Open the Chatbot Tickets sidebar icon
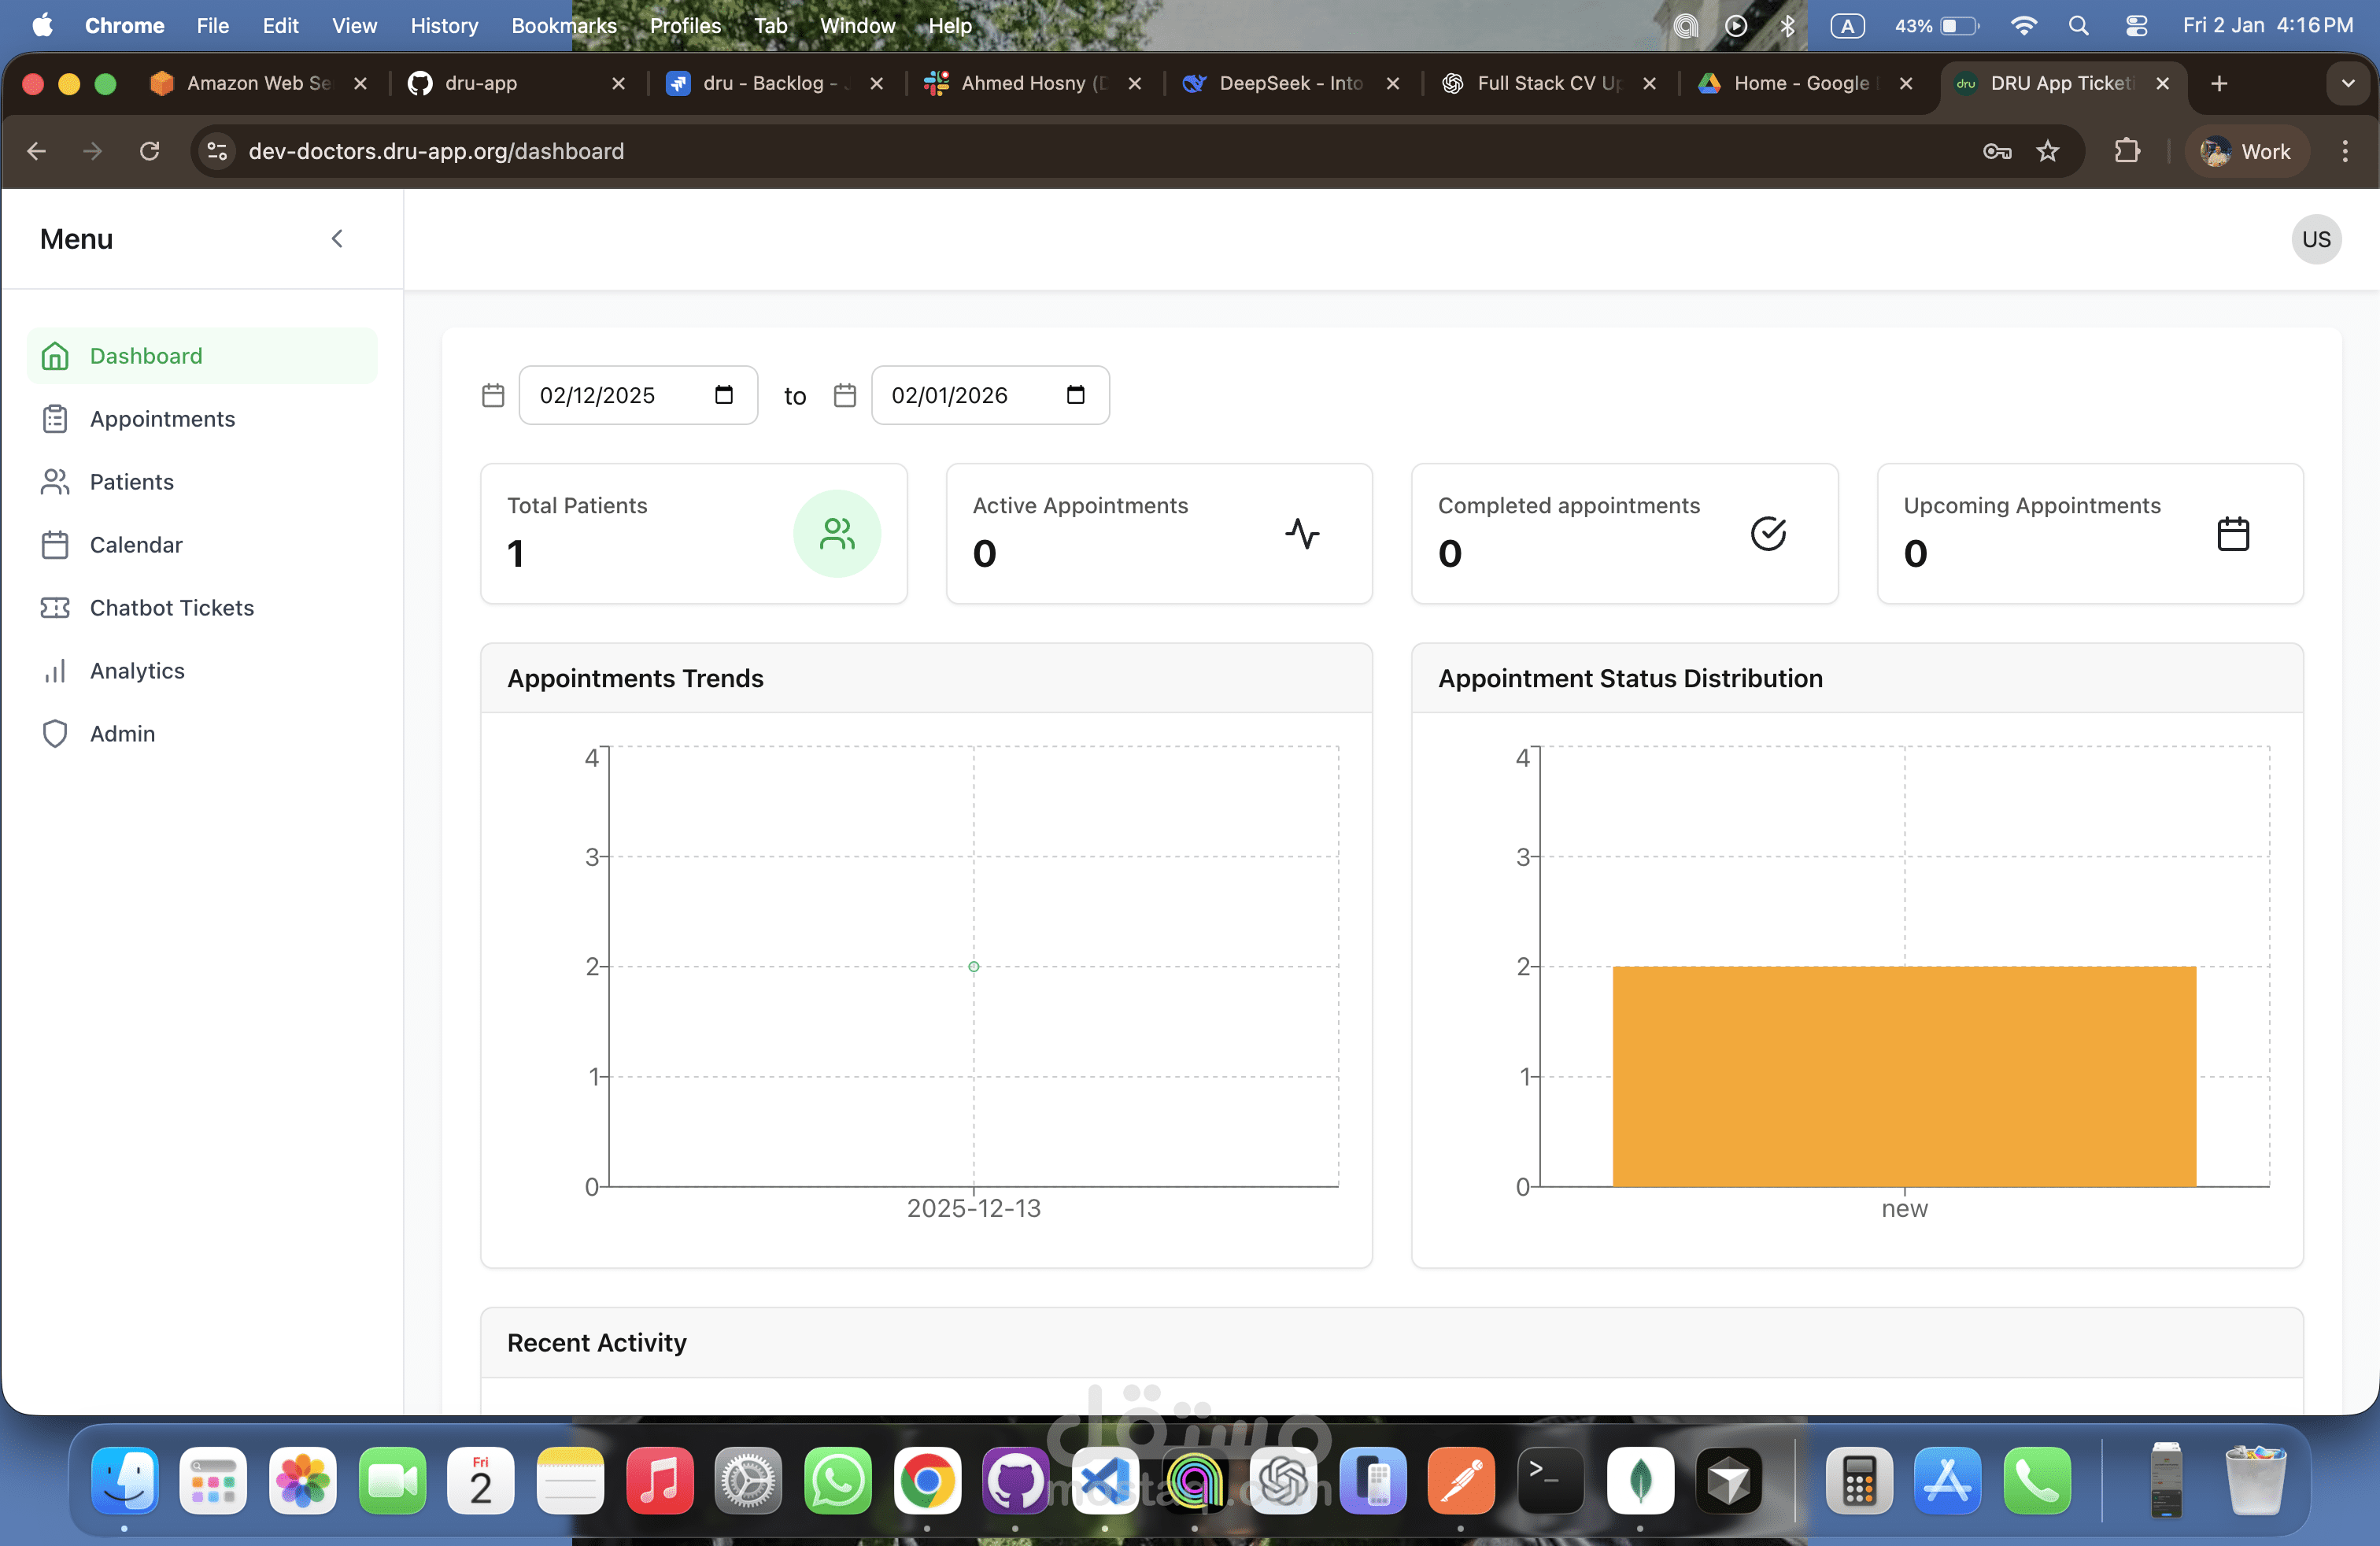This screenshot has width=2380, height=1546. pyautogui.click(x=55, y=607)
